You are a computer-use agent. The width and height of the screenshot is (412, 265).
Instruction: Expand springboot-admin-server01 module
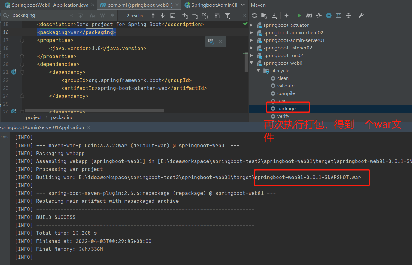pos(251,40)
